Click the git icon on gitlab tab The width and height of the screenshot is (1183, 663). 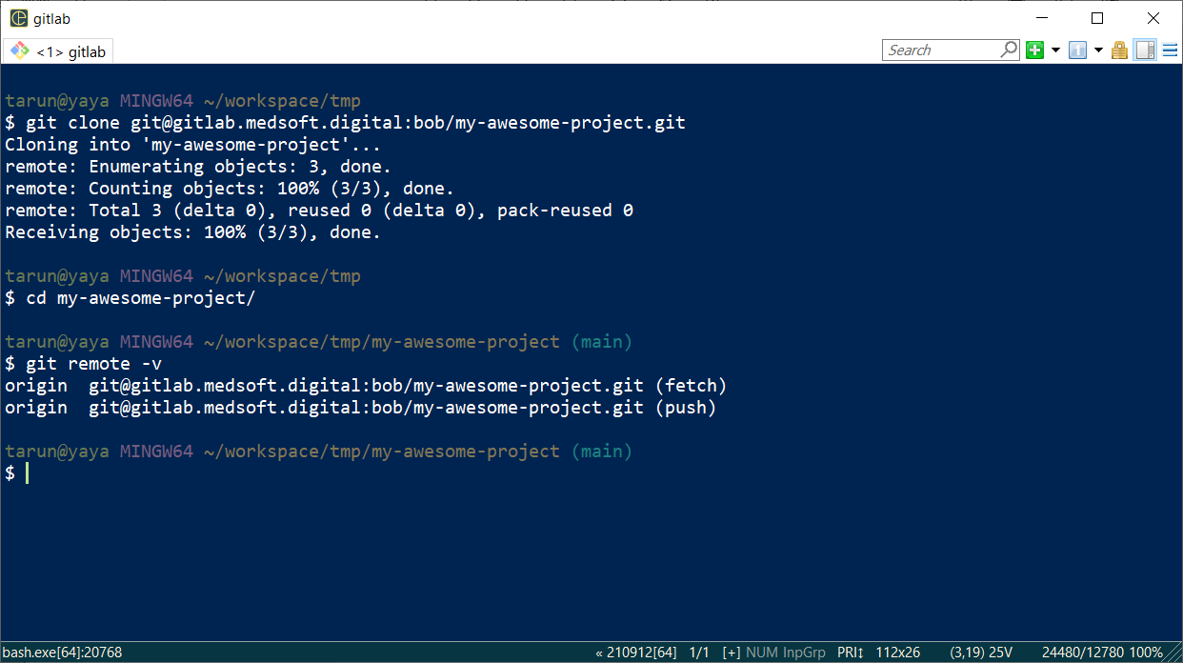pos(19,51)
